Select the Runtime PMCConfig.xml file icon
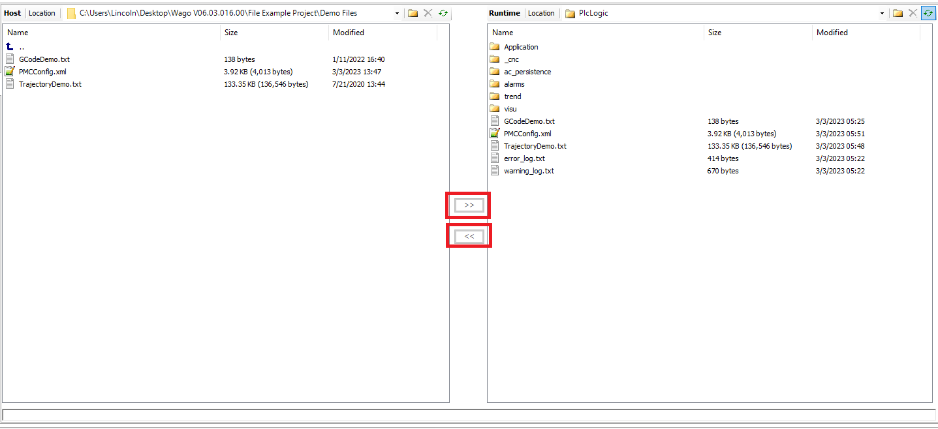 (495, 134)
